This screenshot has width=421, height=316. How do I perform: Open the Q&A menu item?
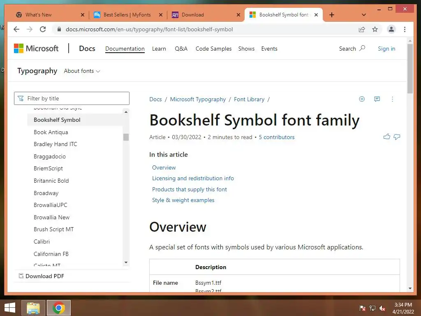(181, 49)
